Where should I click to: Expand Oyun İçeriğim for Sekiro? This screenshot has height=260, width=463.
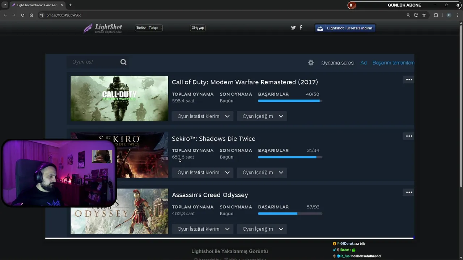point(262,173)
